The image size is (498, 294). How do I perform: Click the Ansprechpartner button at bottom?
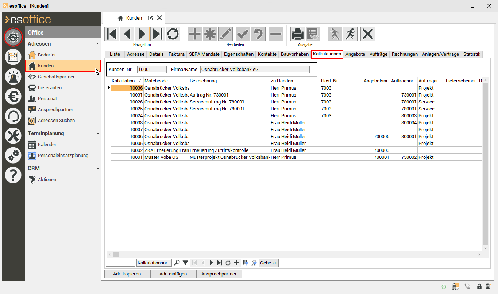click(x=219, y=274)
